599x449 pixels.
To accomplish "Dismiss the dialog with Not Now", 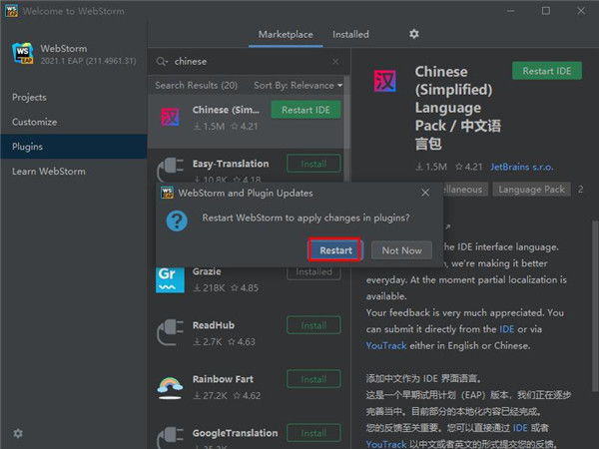I will (401, 249).
